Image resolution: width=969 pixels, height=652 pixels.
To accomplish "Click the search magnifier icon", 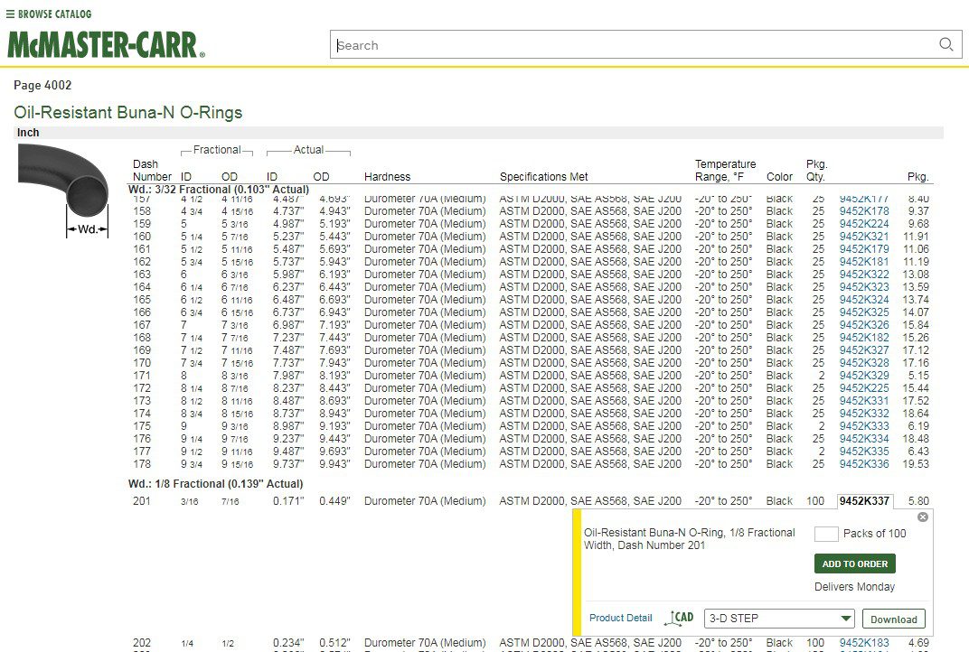I will pyautogui.click(x=945, y=44).
